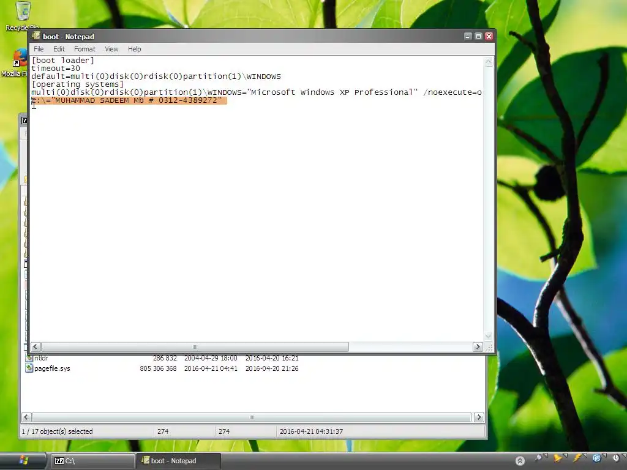Click 7-Zip horizontal scrollbar thumb
This screenshot has height=470, width=627.
point(252,417)
